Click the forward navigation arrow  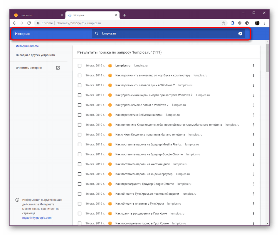[22, 23]
